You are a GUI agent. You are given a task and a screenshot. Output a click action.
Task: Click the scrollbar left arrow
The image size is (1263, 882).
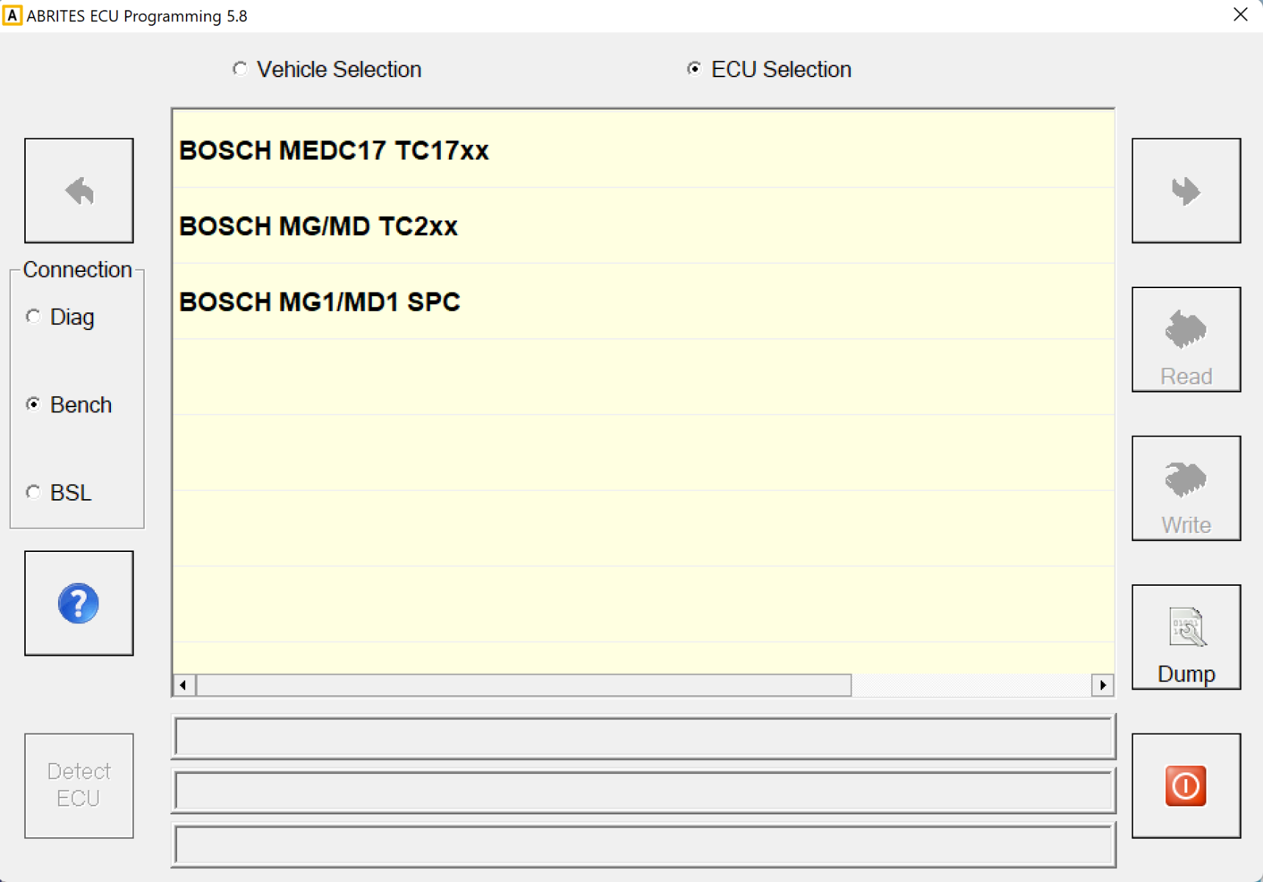tap(184, 685)
